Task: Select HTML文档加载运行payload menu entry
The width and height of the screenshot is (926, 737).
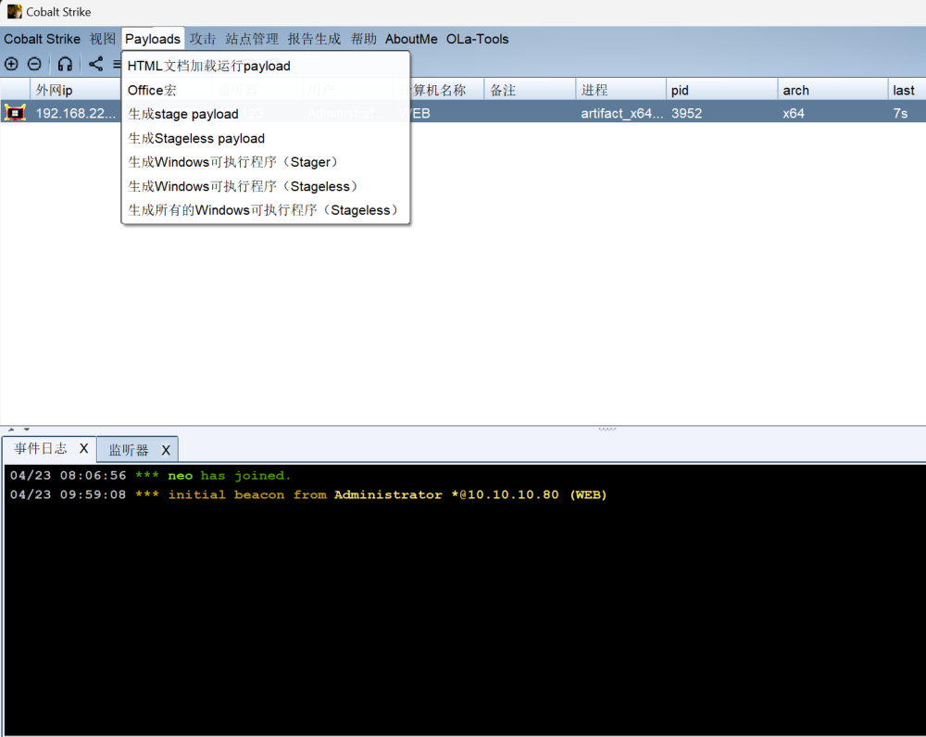Action: pos(209,66)
